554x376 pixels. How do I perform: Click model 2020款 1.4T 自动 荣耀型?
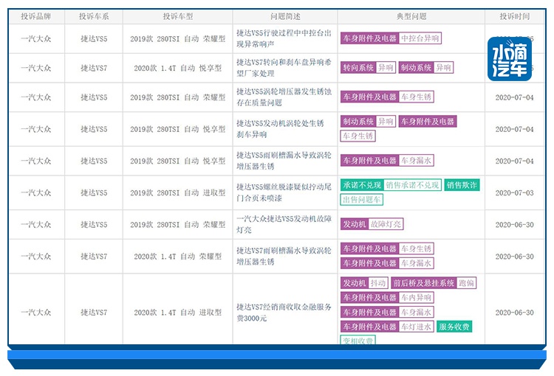coord(178,256)
